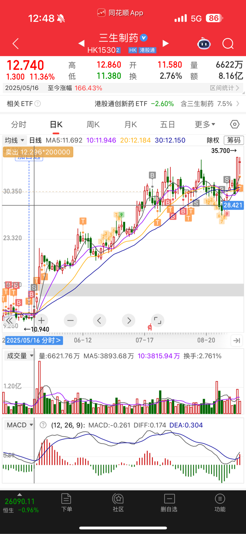Tap the 10.940 low price marker
The width and height of the screenshot is (246, 534).
coord(37,329)
